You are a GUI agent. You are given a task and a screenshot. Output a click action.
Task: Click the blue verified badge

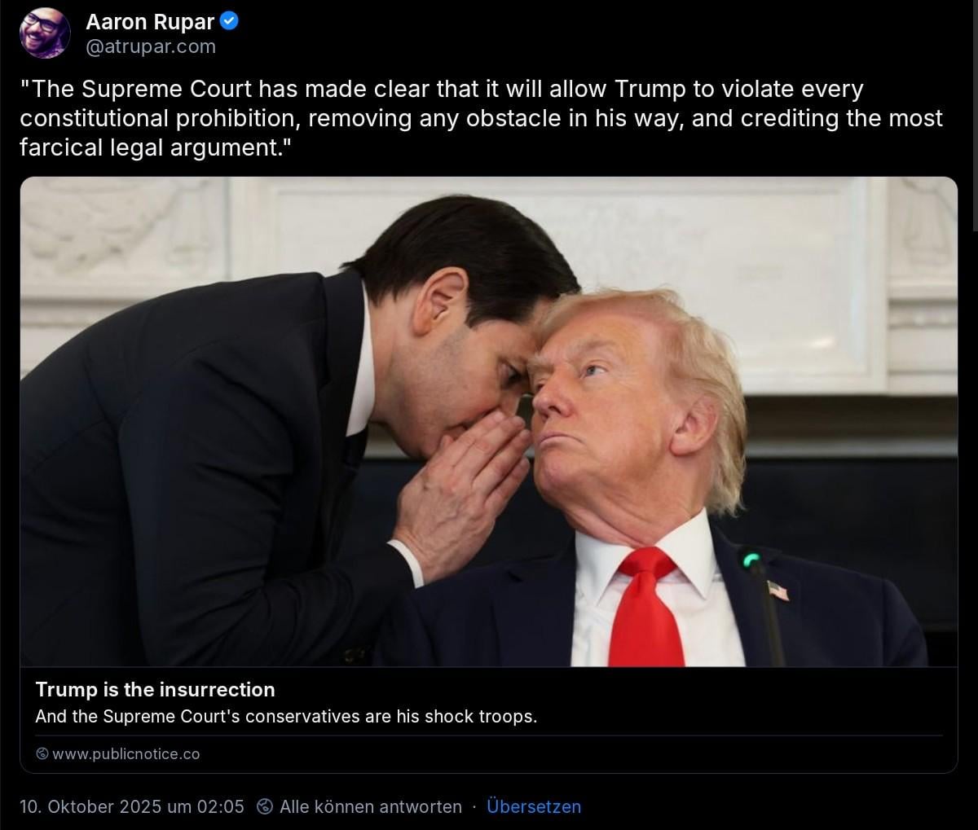230,22
